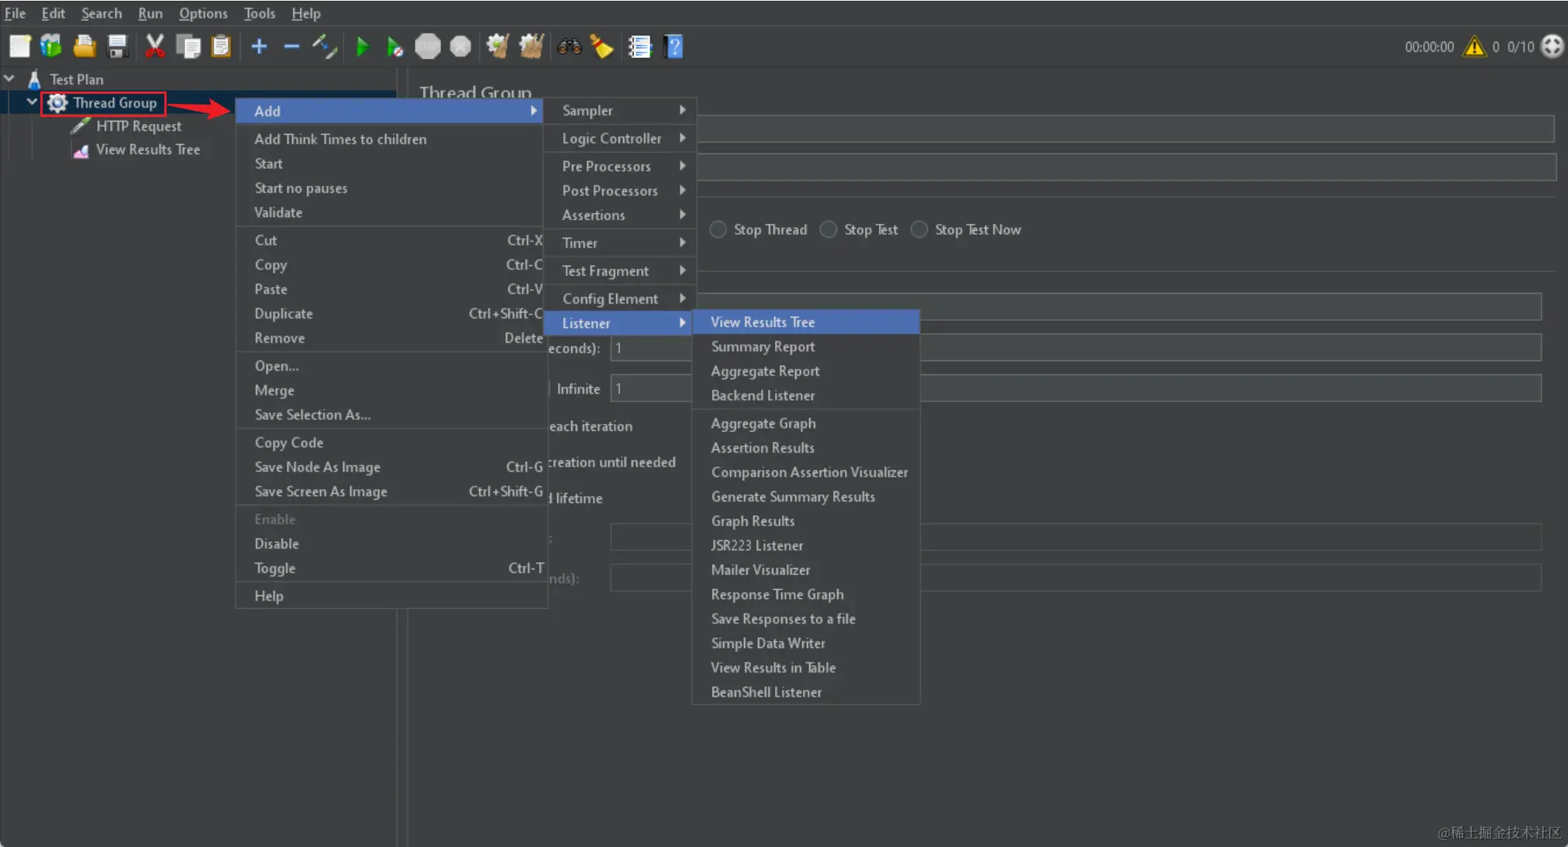The image size is (1568, 847).
Task: Click the binoculars Search icon
Action: [x=569, y=47]
